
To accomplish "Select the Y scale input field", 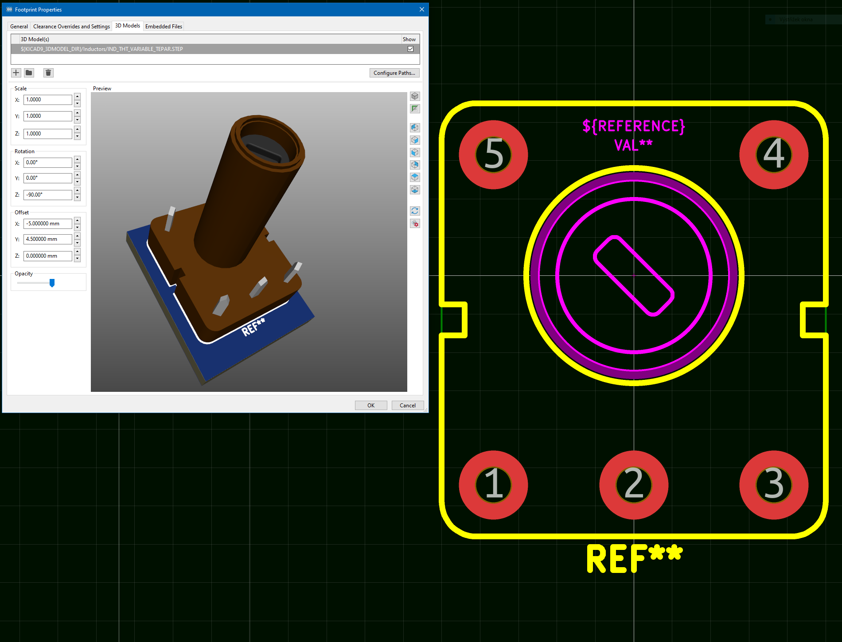I will (x=47, y=116).
